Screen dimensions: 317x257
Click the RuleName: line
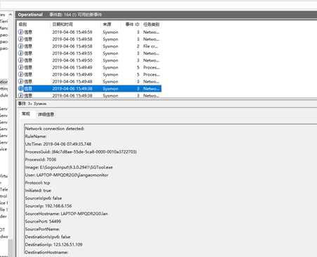click(36, 137)
